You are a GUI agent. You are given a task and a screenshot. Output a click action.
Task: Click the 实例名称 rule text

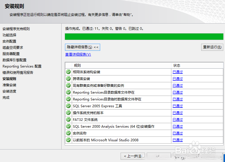click(80, 133)
